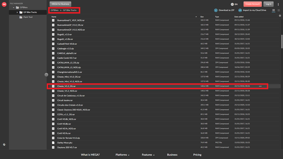Click the Import to my Cloud Drive icon

[x=240, y=10]
